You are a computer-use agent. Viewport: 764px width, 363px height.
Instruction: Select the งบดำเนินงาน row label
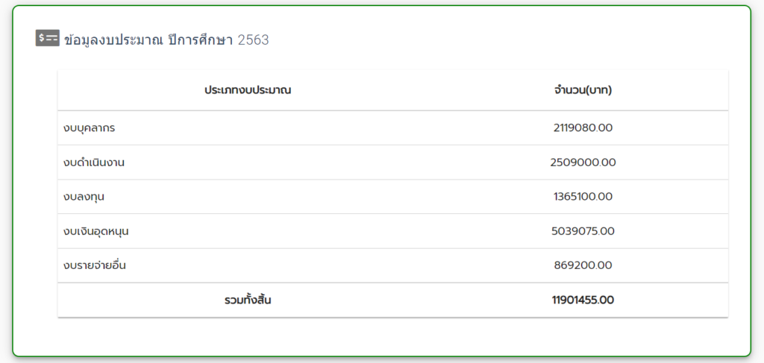click(93, 162)
